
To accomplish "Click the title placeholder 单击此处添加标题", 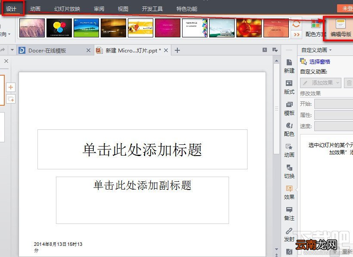I will (x=142, y=149).
